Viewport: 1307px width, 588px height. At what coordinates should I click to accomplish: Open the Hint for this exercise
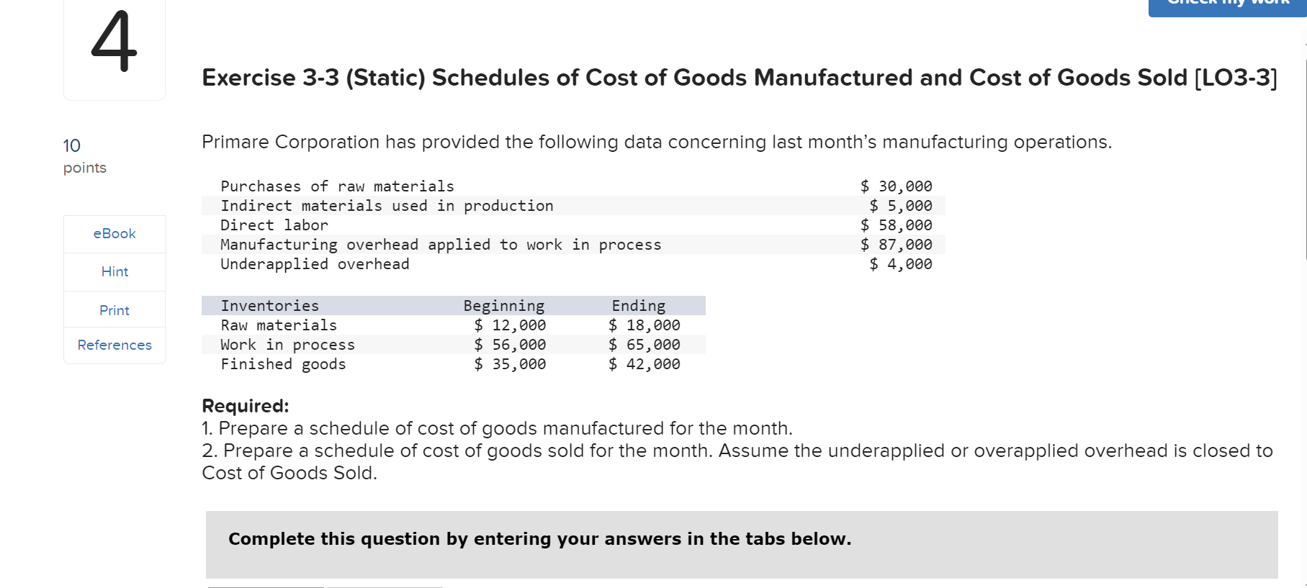tap(114, 271)
